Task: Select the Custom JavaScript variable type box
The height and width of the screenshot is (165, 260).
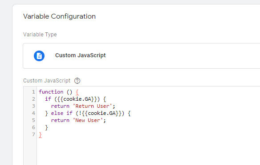Action: (x=141, y=56)
